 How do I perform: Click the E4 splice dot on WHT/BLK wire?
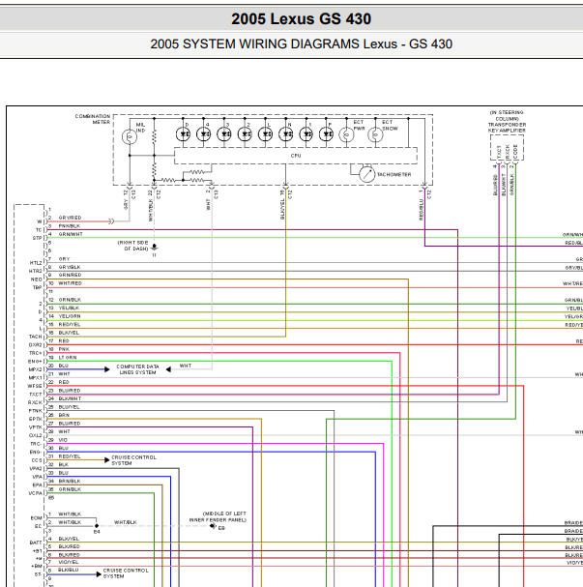point(97,526)
